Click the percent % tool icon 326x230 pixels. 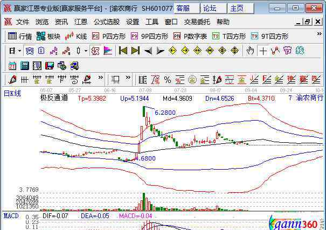168,80
